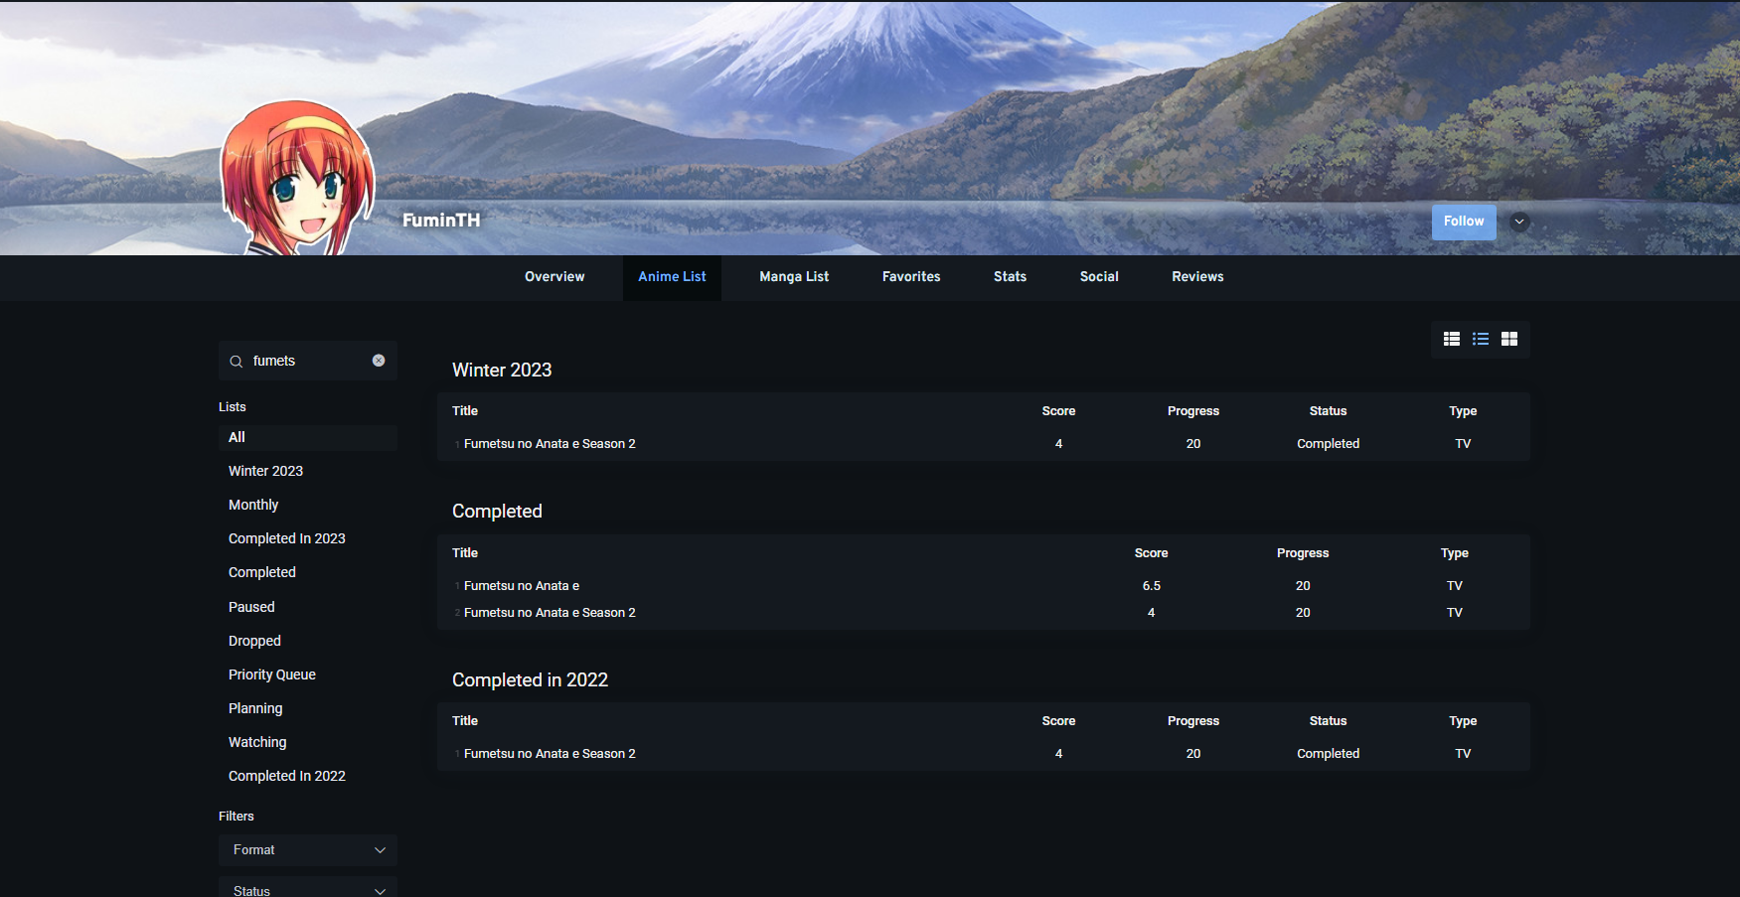Switch to the compact list view icon

[1480, 339]
